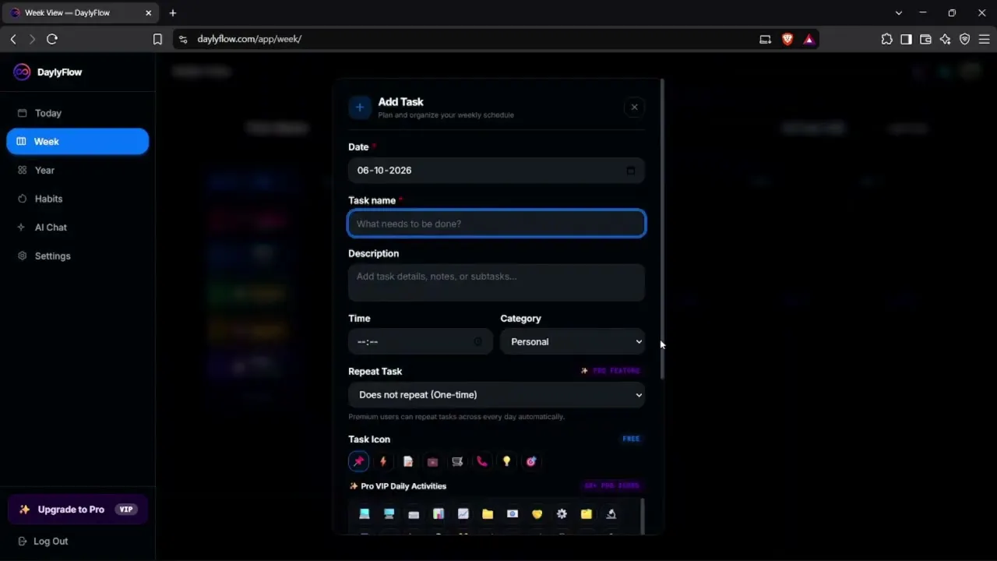The image size is (997, 561).
Task: Select the pink phone task icon
Action: (482, 461)
